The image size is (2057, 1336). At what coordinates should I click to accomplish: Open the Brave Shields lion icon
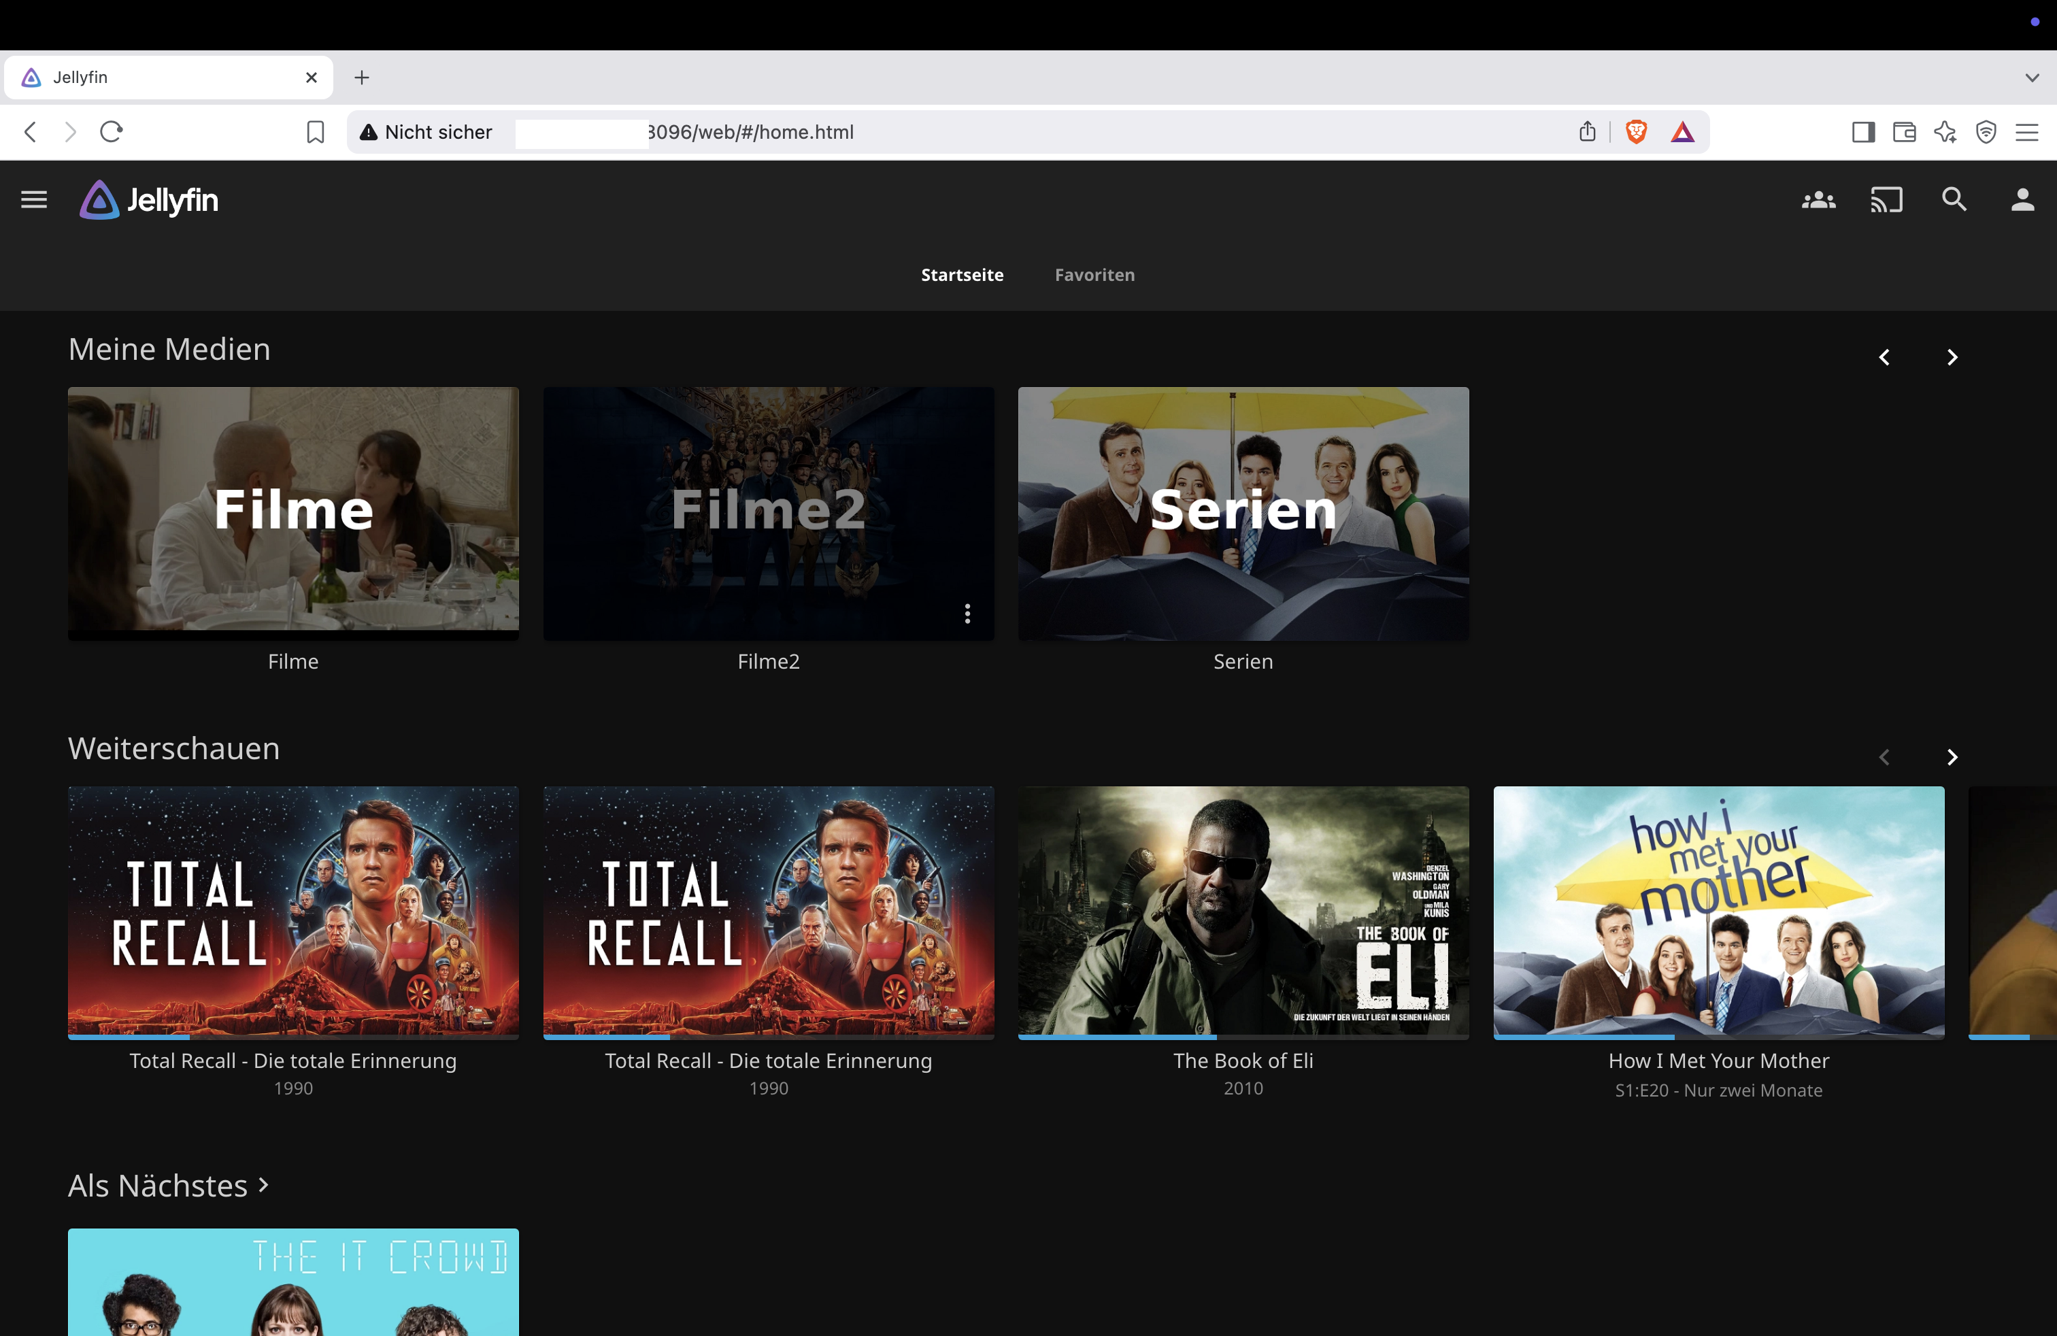tap(1635, 132)
